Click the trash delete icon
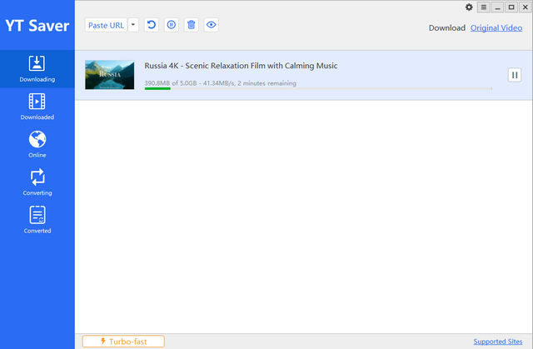 coord(192,25)
